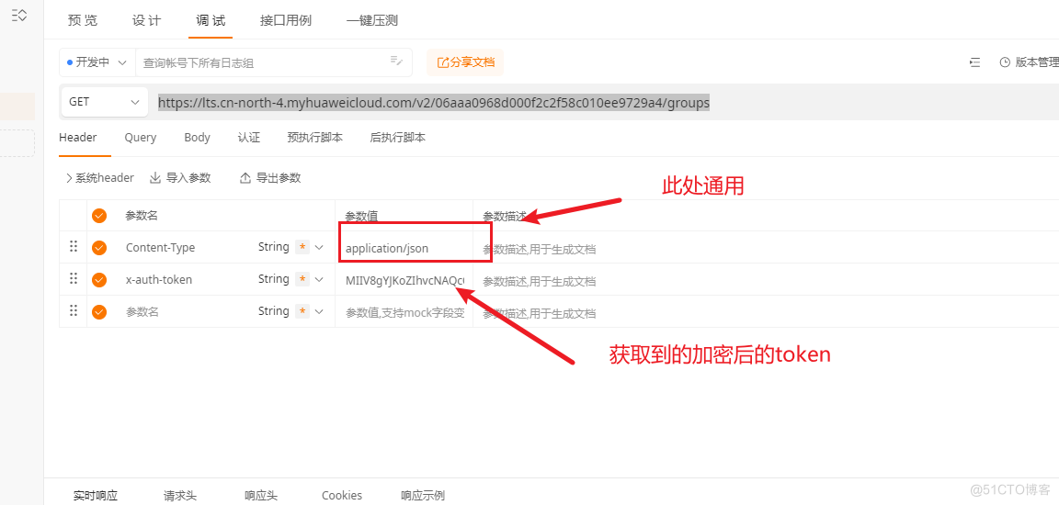This screenshot has height=505, width=1059.
Task: Click the empty 参数值 value field
Action: 404,313
